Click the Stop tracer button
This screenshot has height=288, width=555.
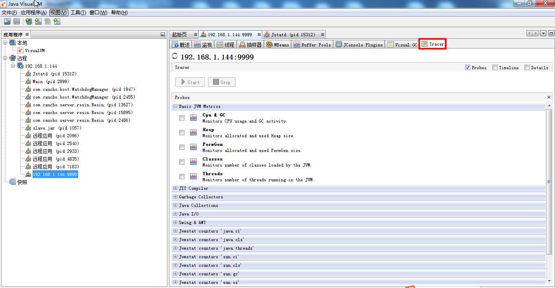tap(222, 82)
